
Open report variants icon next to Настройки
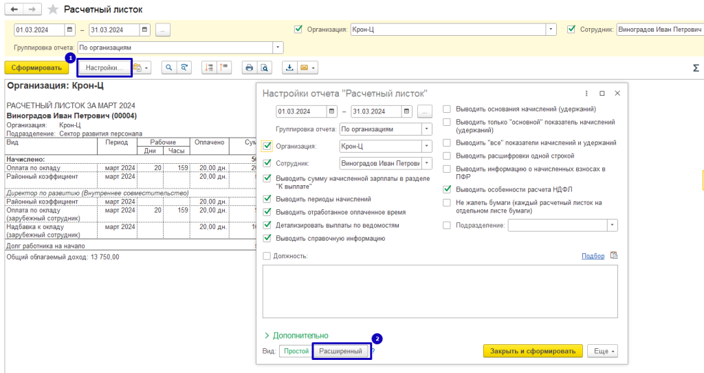[137, 68]
